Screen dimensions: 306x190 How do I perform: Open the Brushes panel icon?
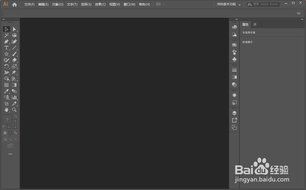(x=234, y=52)
